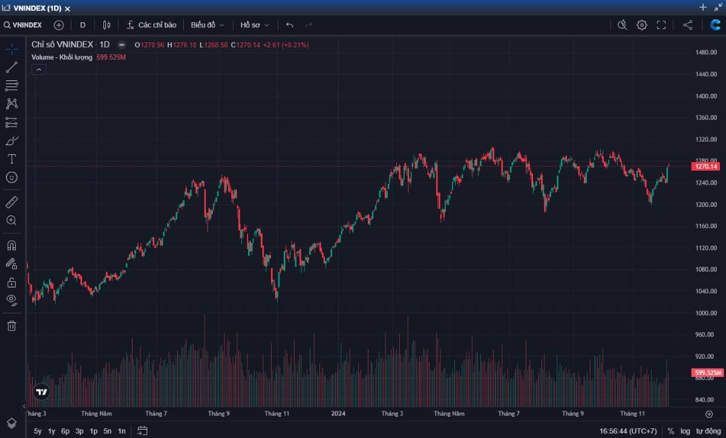The height and width of the screenshot is (438, 726).
Task: Open the Hồ sơ dropdown
Action: pos(255,25)
